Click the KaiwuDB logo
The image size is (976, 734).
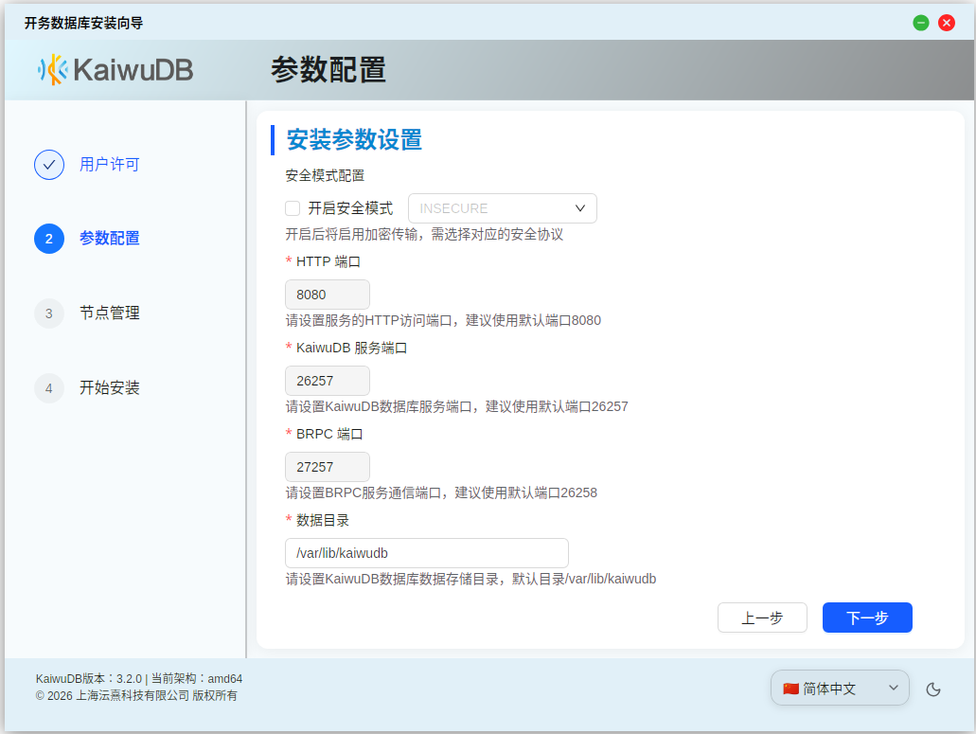click(x=115, y=69)
